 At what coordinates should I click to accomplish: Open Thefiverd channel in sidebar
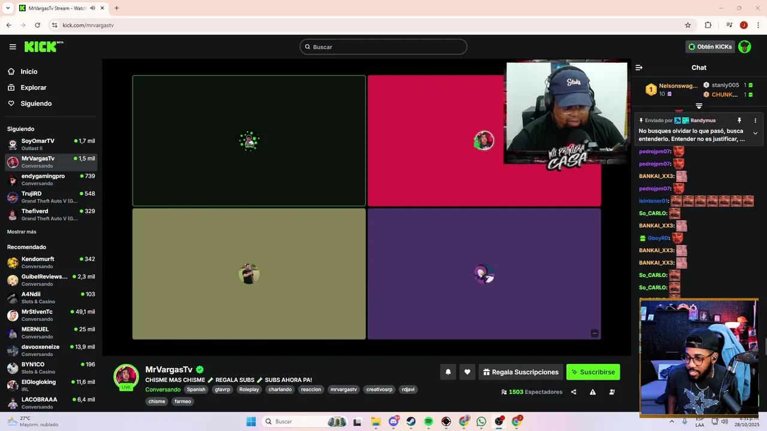51,214
